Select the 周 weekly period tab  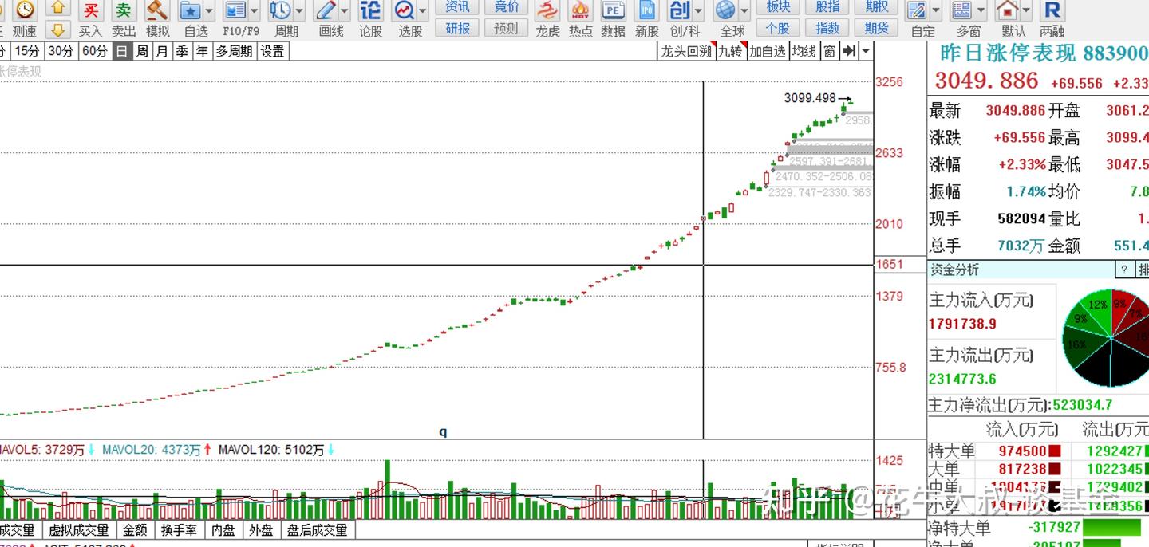[x=142, y=51]
